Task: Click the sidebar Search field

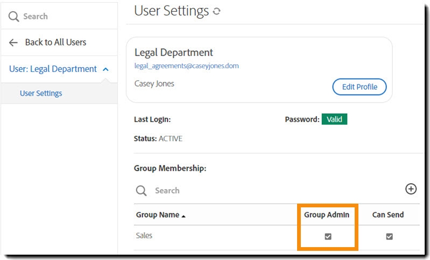Action: (x=59, y=16)
